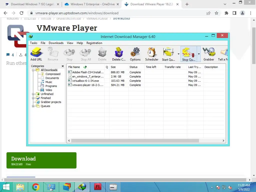Click the IDM horizontal scrollbar thumb
The image size is (256, 192).
(135, 140)
